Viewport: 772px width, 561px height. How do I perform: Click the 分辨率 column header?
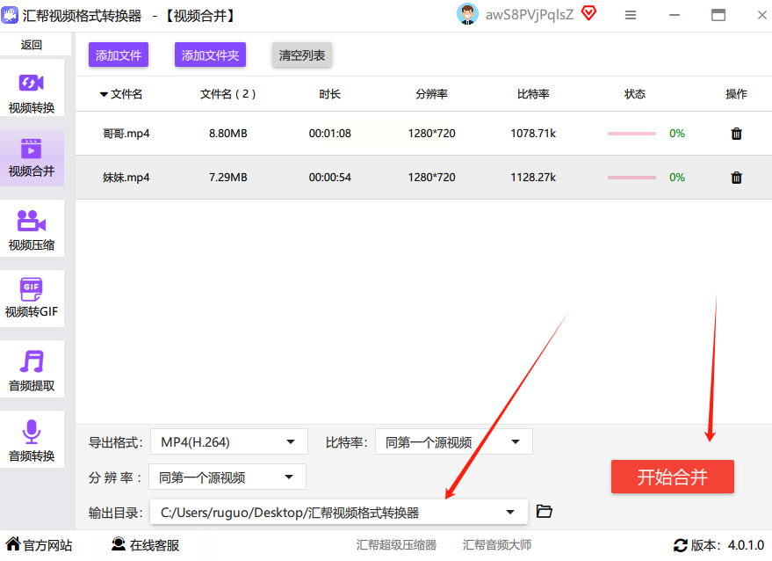[x=431, y=94]
